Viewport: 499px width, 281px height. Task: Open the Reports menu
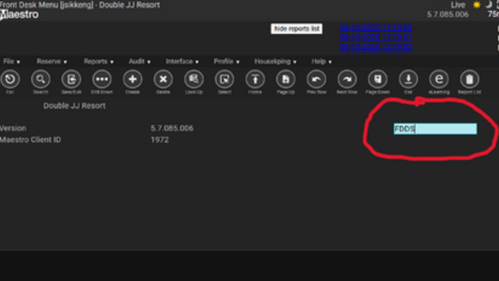coord(99,61)
